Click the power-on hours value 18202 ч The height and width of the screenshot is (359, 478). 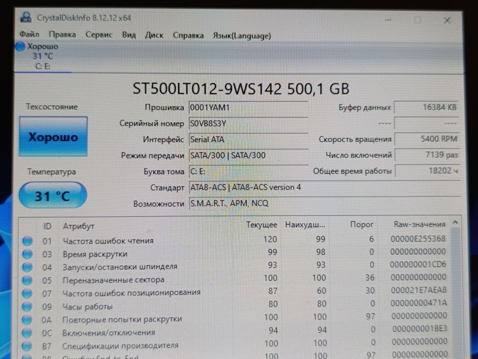[427, 171]
